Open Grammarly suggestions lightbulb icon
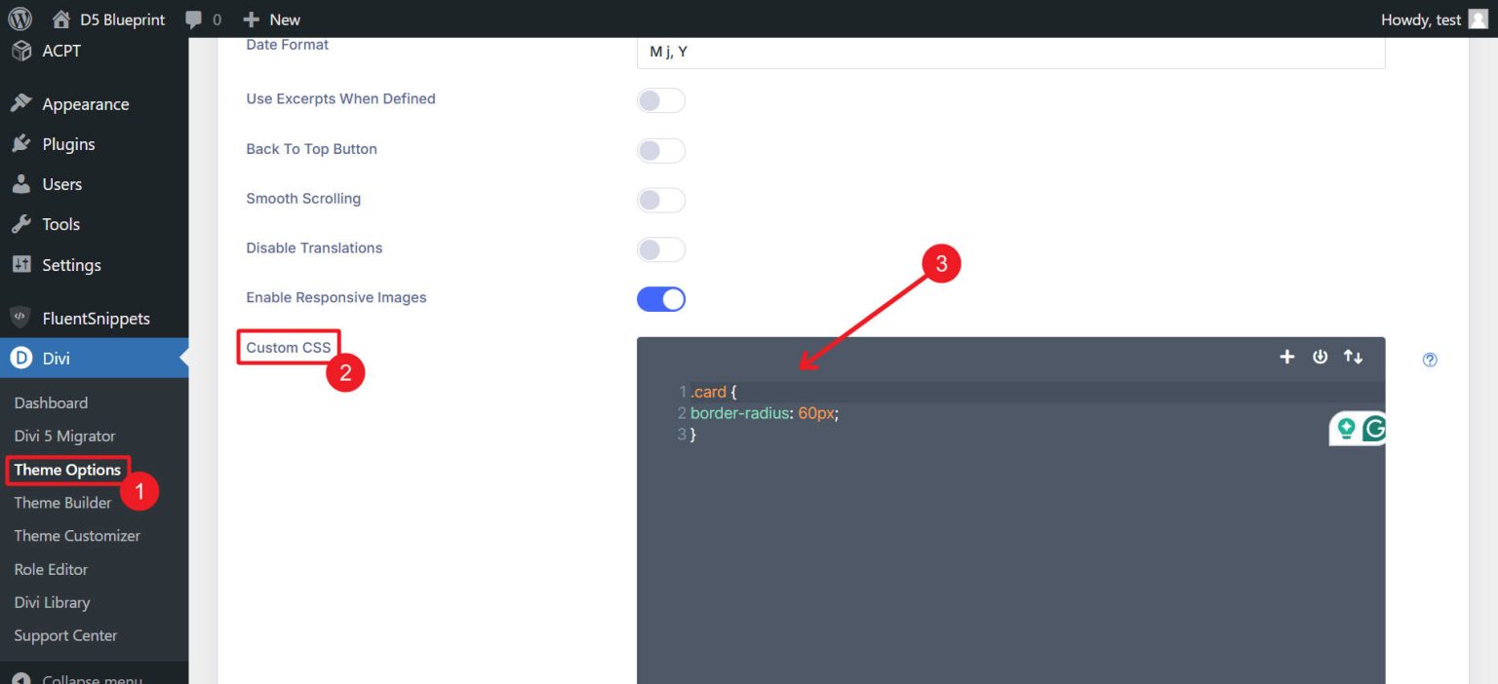1498x684 pixels. (x=1347, y=428)
